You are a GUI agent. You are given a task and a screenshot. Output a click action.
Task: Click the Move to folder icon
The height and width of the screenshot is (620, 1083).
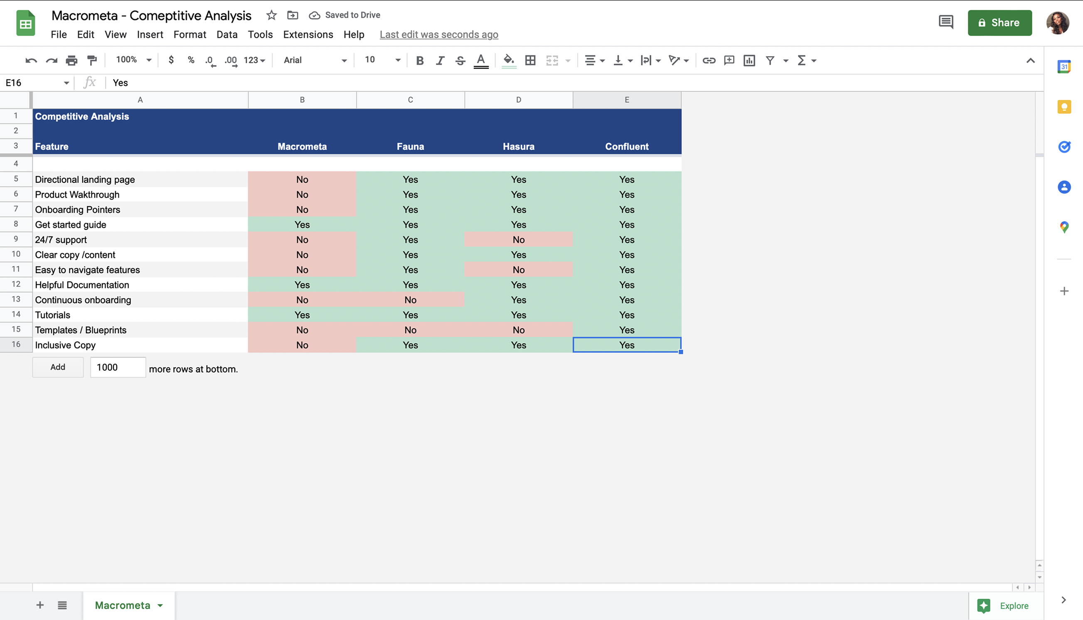pos(293,15)
